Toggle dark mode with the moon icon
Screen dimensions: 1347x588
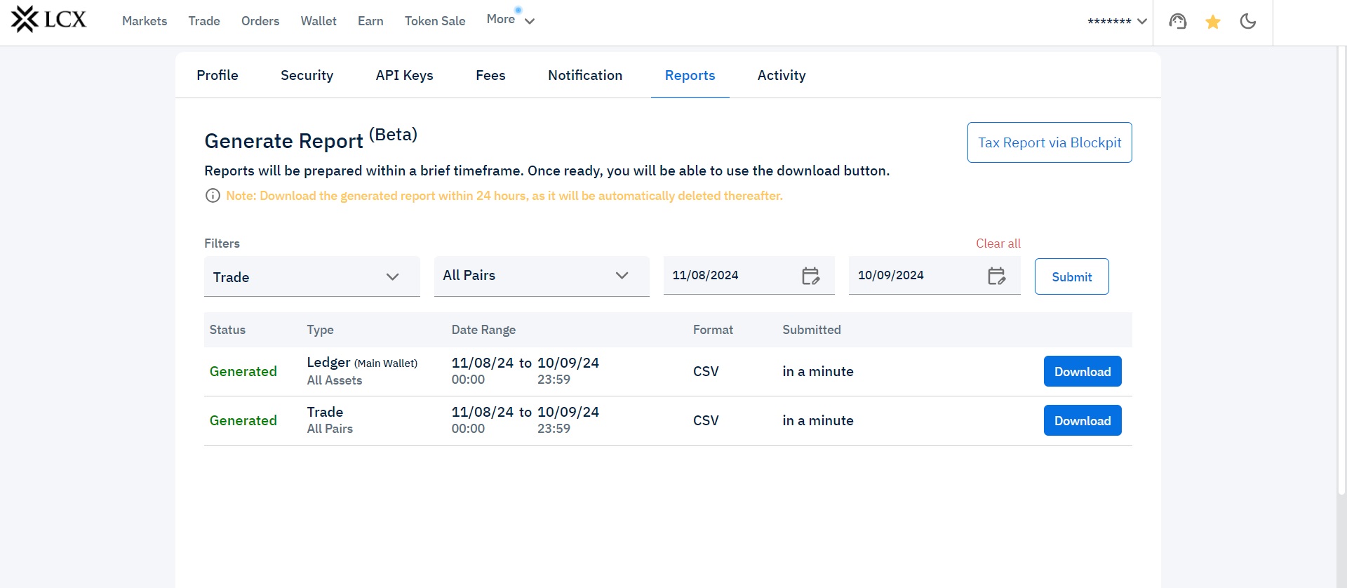tap(1247, 22)
